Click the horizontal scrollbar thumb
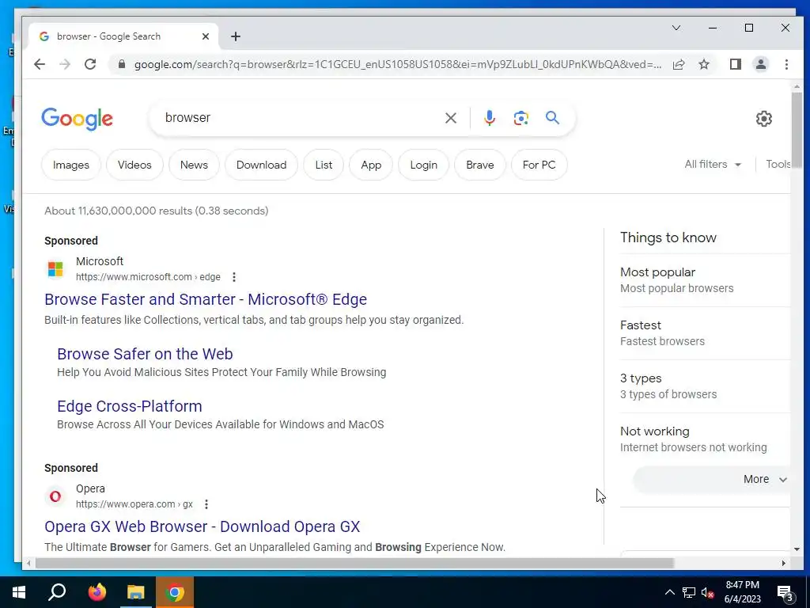The image size is (810, 608). coord(354,563)
